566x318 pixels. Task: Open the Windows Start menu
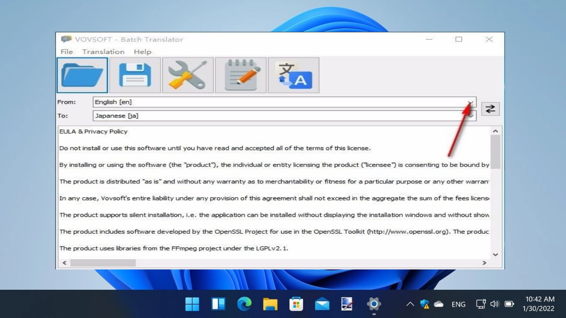tap(192, 304)
